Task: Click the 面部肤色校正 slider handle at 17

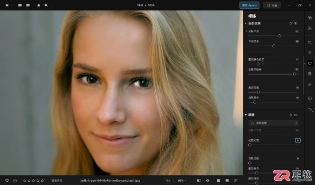Action: 258,64
